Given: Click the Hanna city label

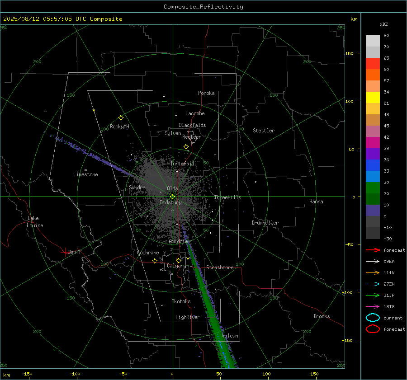Looking at the screenshot, I should point(316,202).
